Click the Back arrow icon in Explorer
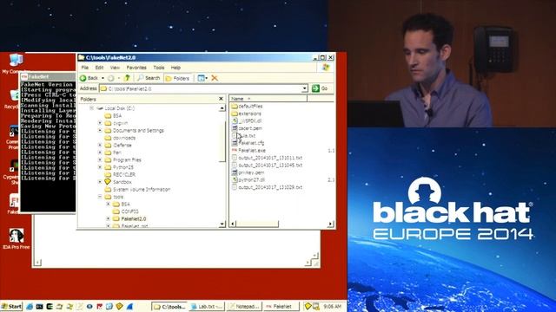Screen dimensions: 556x312 83,78
